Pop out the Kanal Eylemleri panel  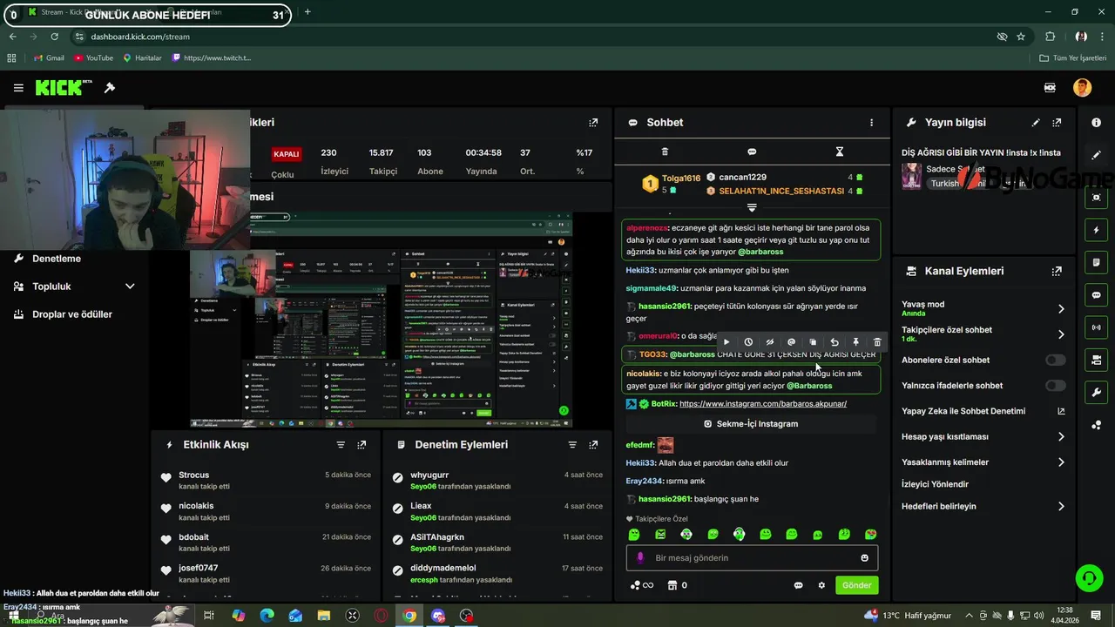[1057, 271]
